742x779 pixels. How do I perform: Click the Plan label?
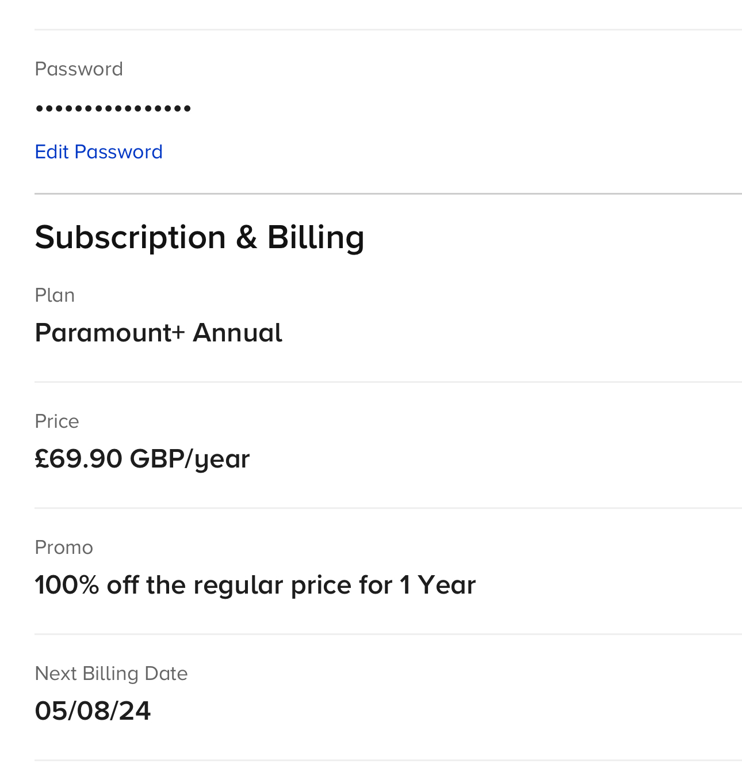point(55,295)
